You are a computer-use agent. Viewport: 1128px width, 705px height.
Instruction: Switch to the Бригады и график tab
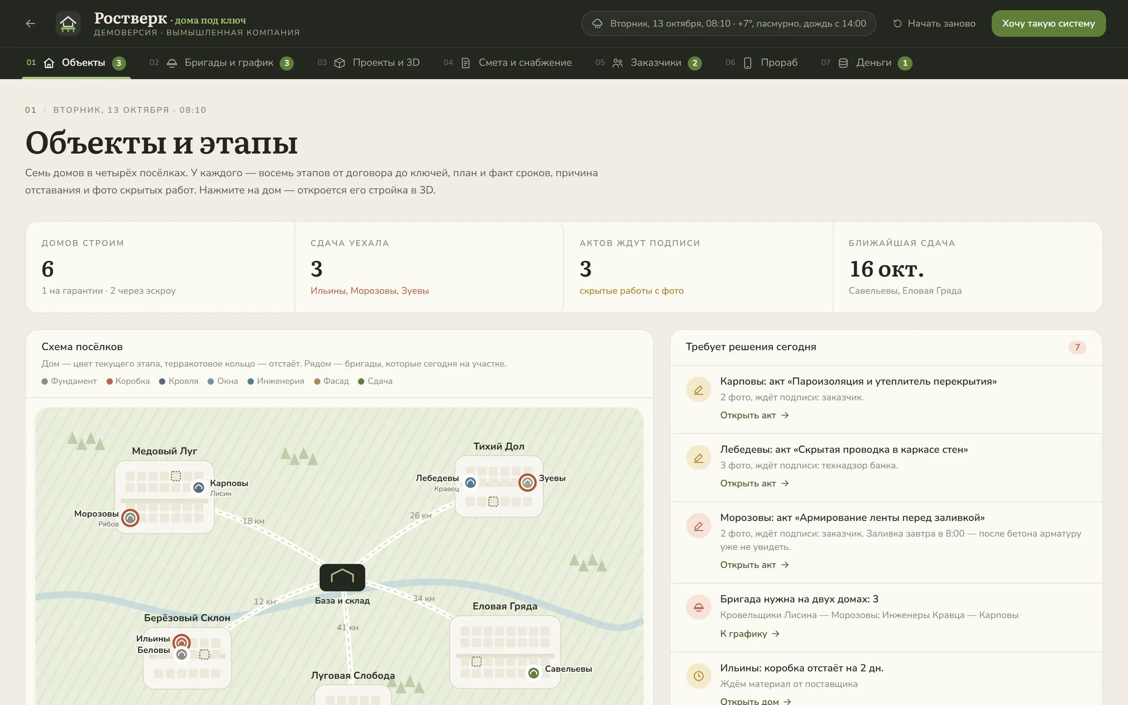point(221,63)
